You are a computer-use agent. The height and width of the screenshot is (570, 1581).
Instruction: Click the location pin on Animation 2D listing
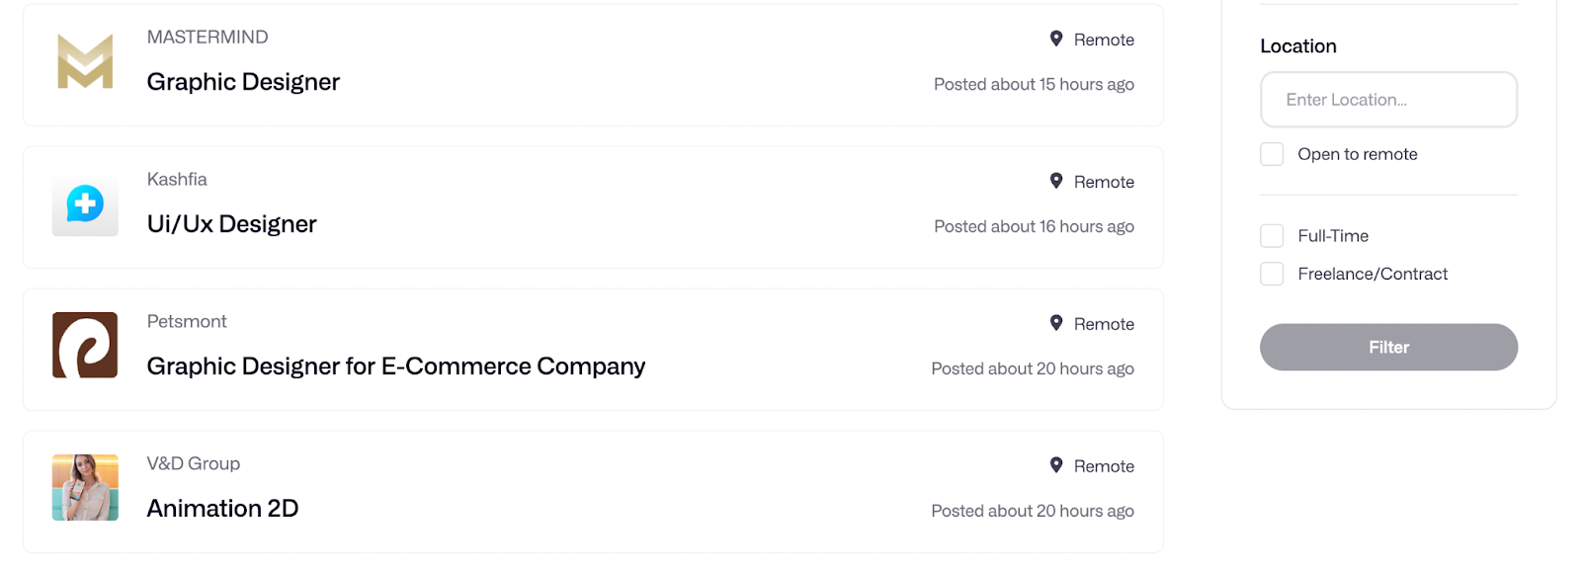[1056, 465]
